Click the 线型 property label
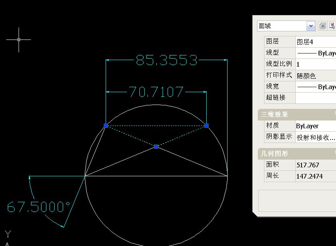Image resolution: width=336 pixels, height=246 pixels. tap(273, 52)
